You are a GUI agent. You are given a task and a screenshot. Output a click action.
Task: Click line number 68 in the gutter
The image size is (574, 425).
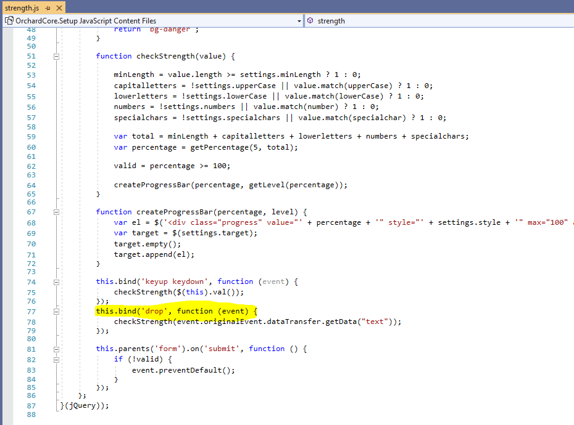(31, 223)
